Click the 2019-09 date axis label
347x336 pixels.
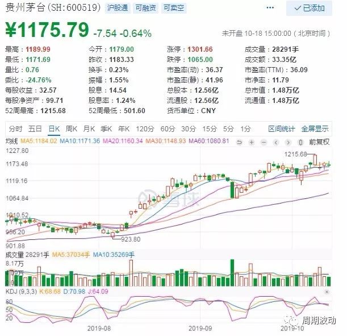tap(200, 328)
